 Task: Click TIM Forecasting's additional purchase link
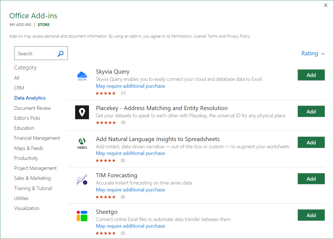point(131,190)
